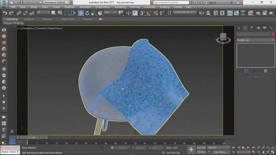This screenshot has height=155, width=276.
Task: Go to the end frame
Action: click(x=253, y=148)
